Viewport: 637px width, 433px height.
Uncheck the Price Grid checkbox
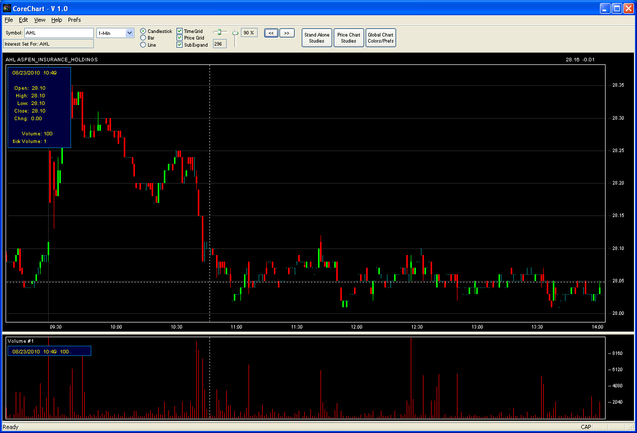[180, 38]
